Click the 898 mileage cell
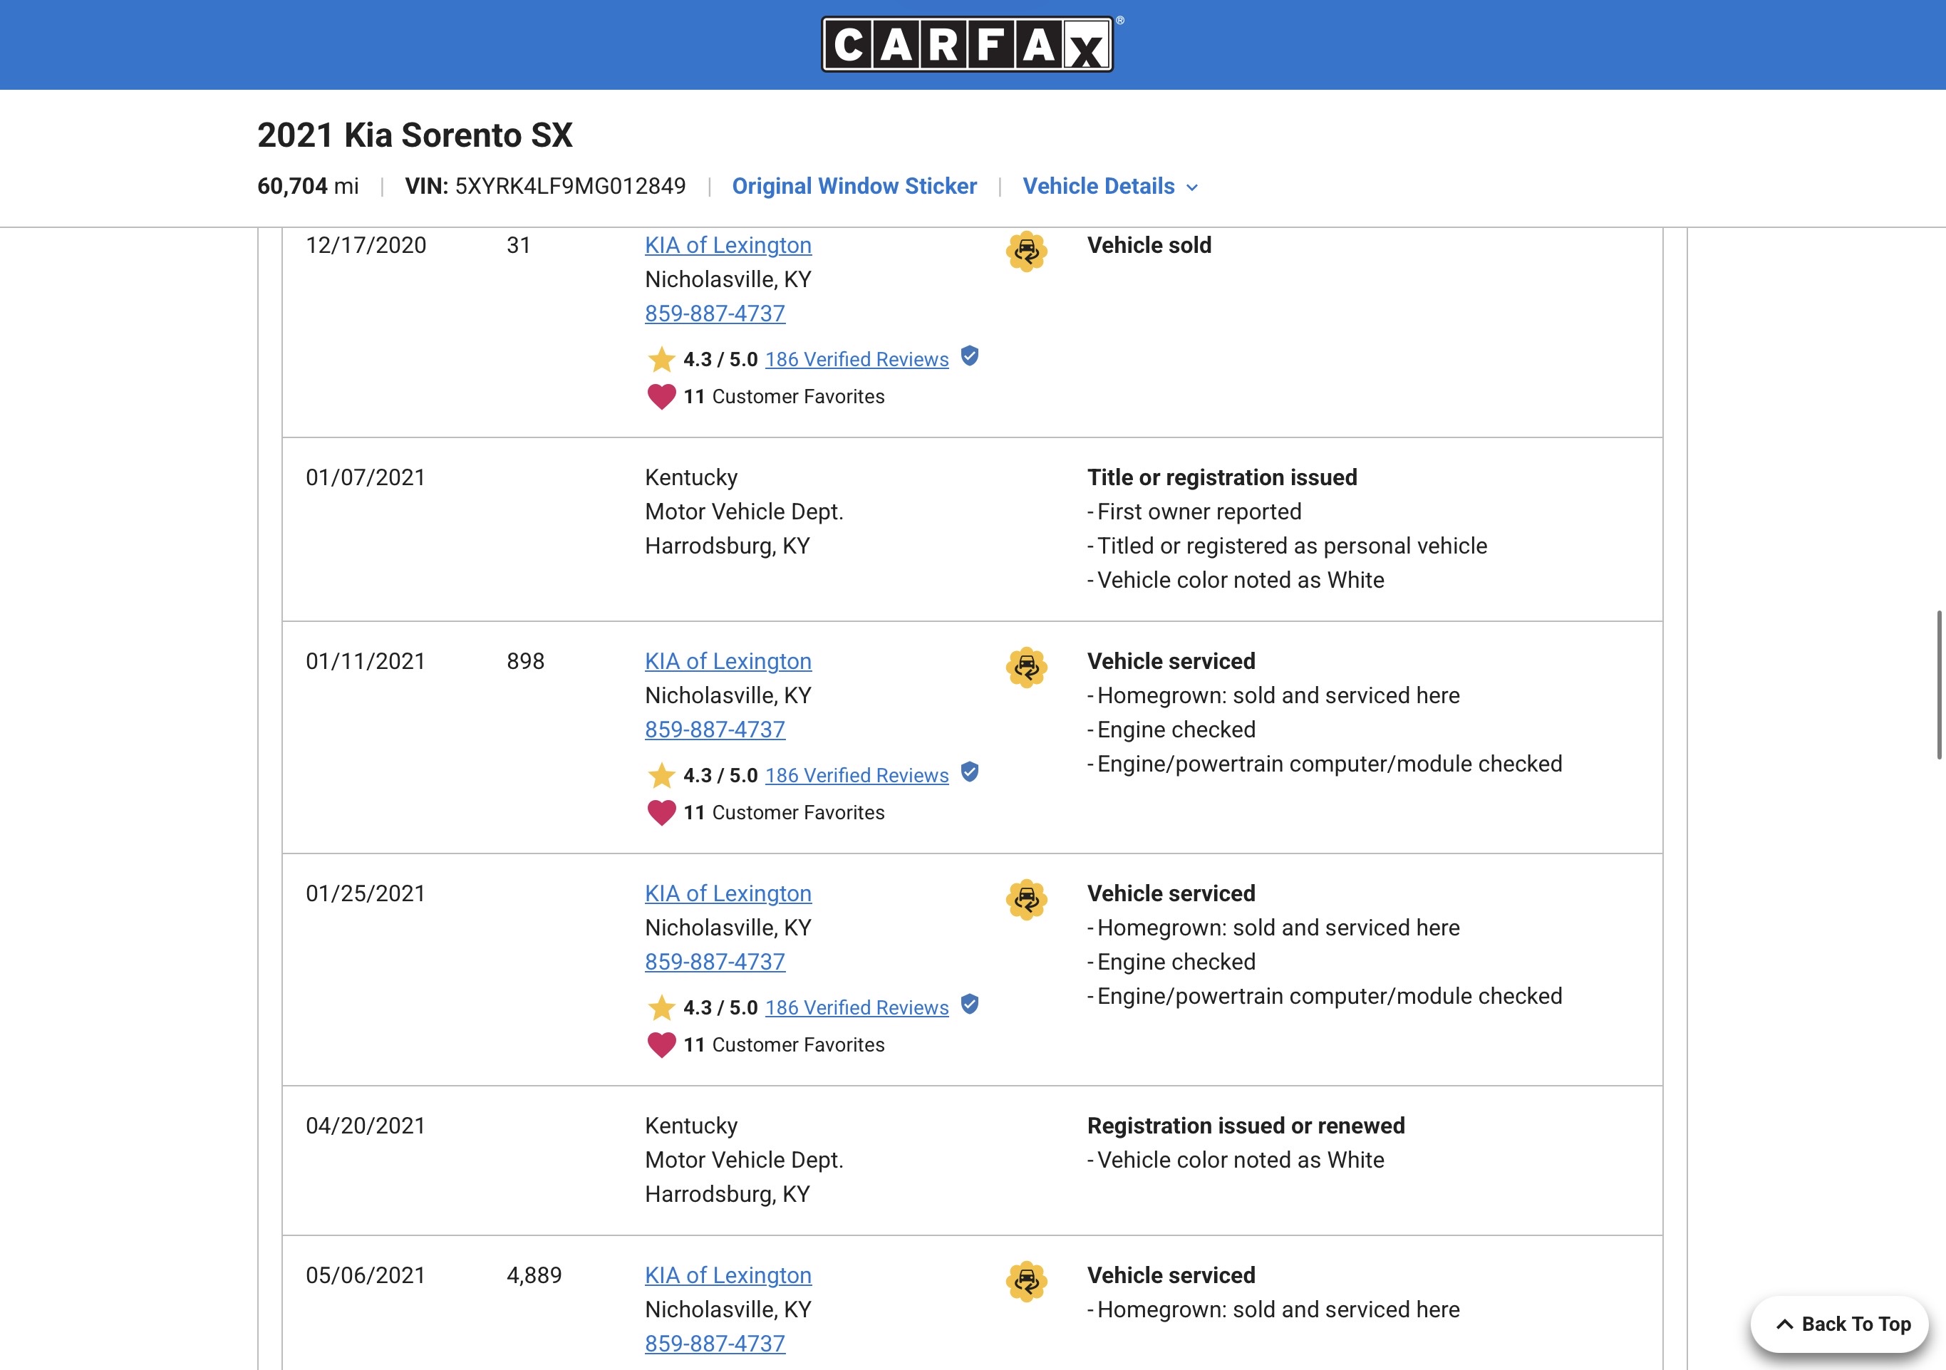 pyautogui.click(x=525, y=661)
